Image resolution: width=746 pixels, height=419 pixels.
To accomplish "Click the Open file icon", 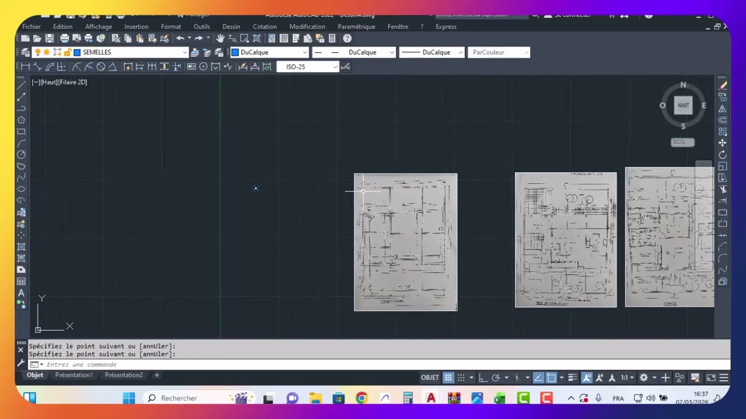I will (37, 38).
